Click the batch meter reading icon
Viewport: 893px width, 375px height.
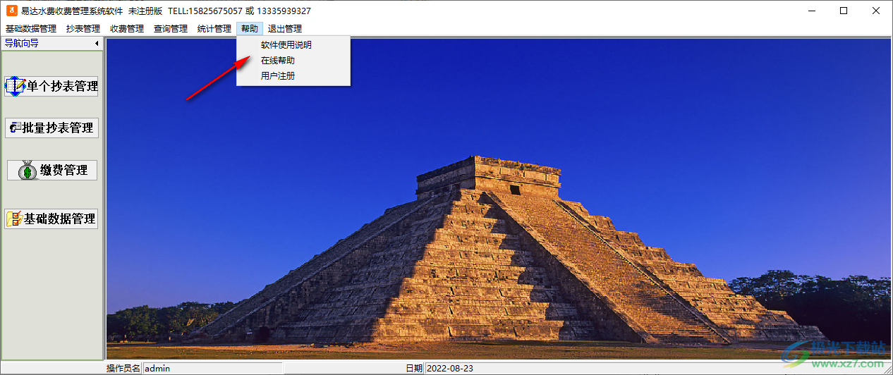[14, 128]
